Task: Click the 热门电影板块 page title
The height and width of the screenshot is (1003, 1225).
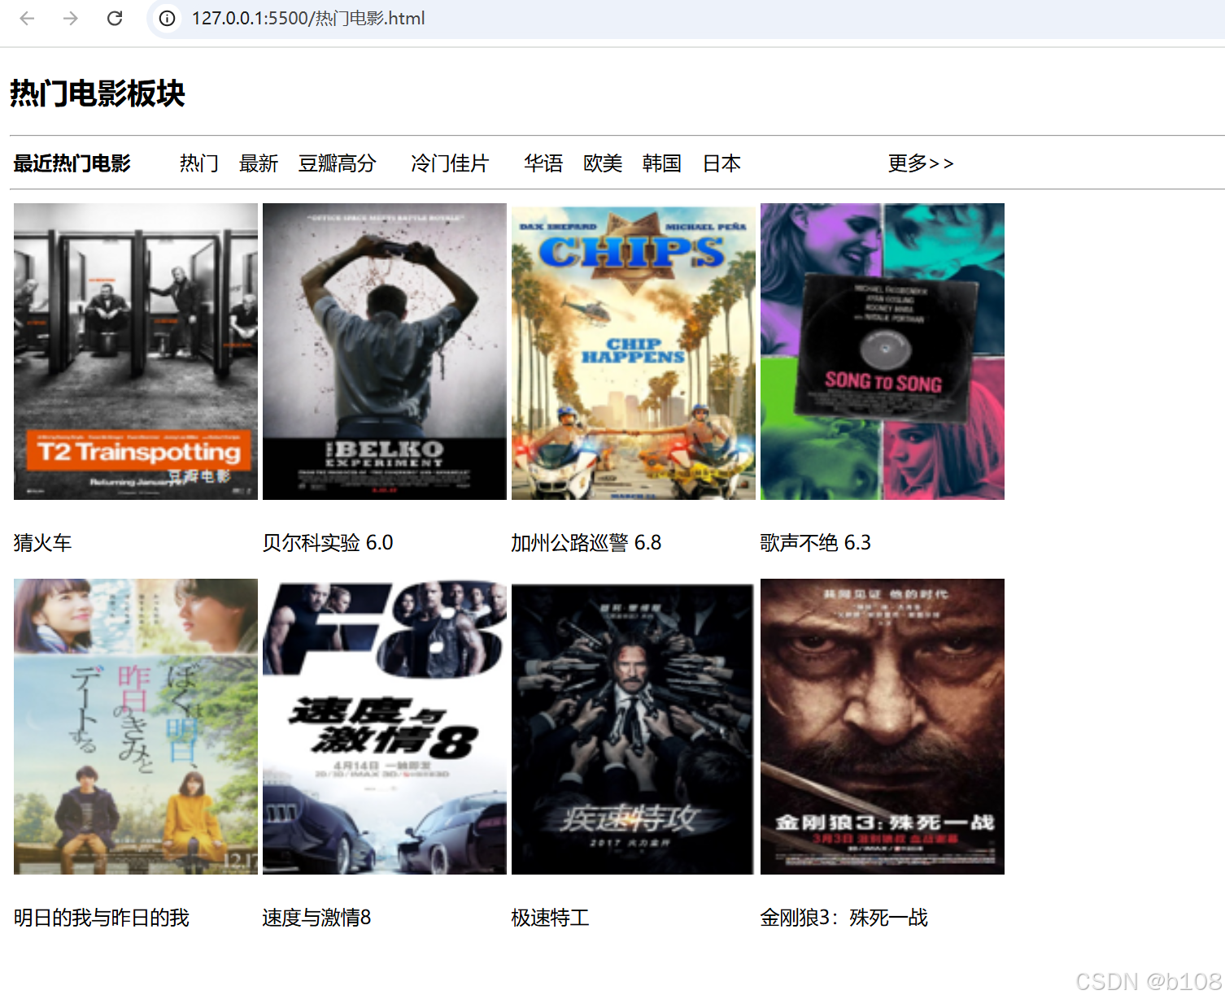Action: coord(98,93)
